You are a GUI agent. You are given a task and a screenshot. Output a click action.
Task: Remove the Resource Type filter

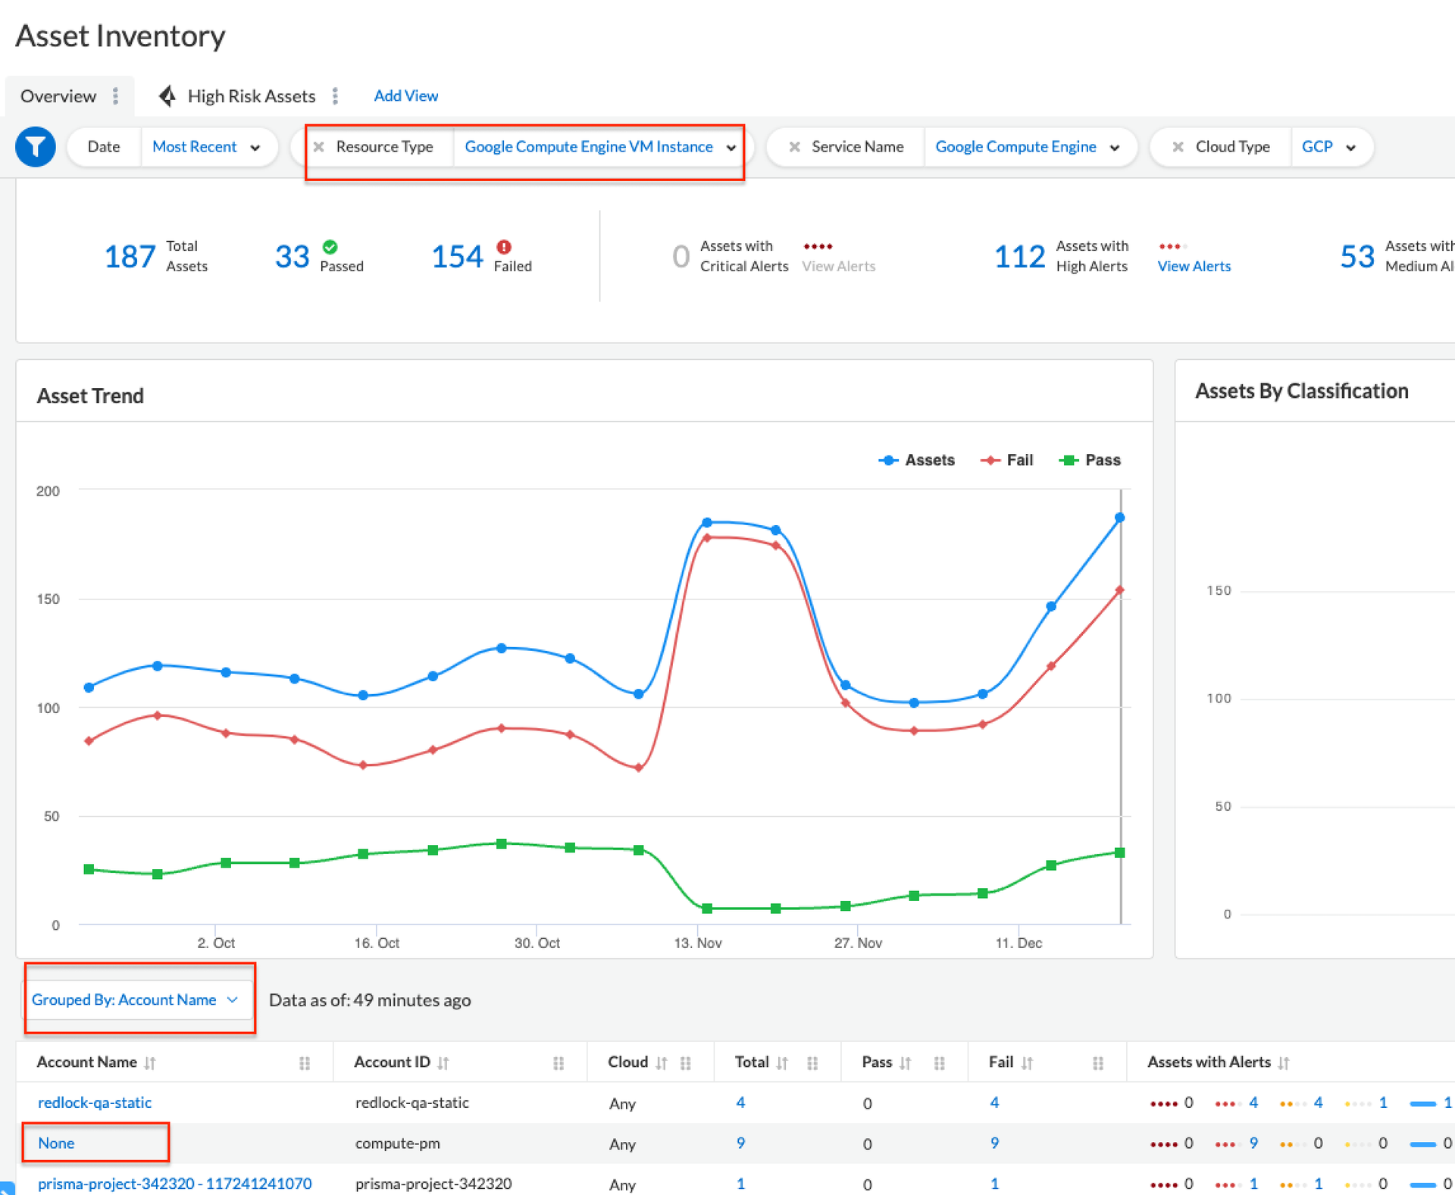pos(319,147)
